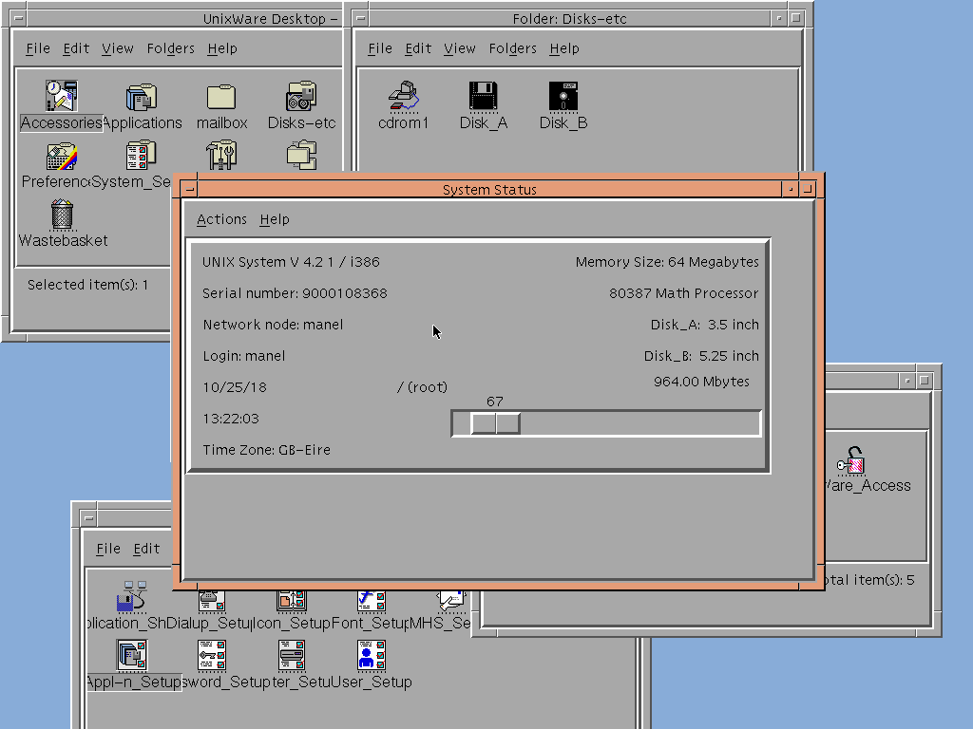Viewport: 973px width, 729px height.
Task: Minimize the System Status window
Action: [790, 189]
